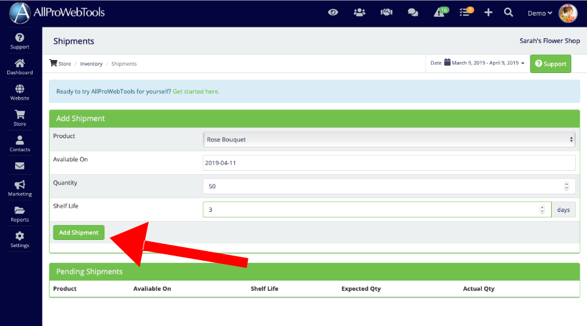Click the Quantity field stepper arrows
The height and width of the screenshot is (326, 587).
pyautogui.click(x=565, y=186)
